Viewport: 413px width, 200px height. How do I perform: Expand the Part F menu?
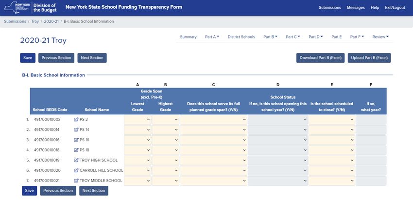(357, 37)
